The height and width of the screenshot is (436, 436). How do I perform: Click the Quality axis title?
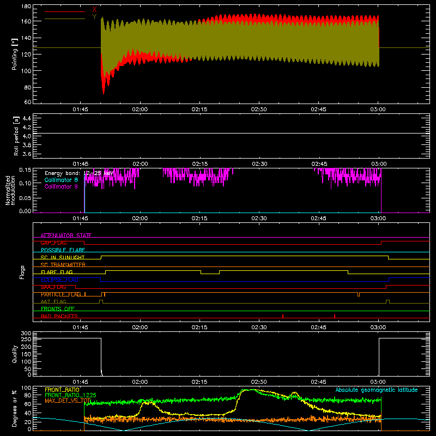pyautogui.click(x=15, y=354)
